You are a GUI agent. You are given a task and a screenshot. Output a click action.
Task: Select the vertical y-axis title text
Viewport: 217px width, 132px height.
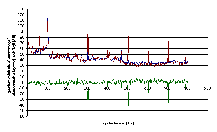coord(12,65)
